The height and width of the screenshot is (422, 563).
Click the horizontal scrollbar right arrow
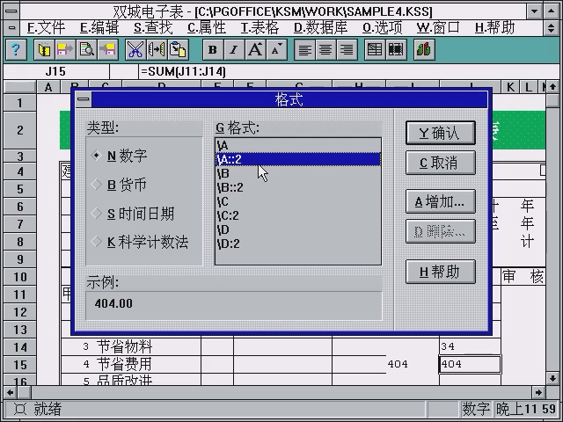click(538, 392)
